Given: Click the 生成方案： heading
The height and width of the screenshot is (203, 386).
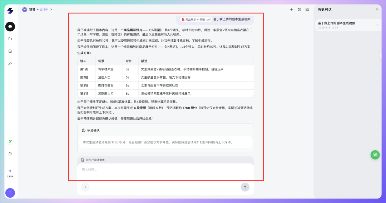Looking at the screenshot, I should click(84, 53).
